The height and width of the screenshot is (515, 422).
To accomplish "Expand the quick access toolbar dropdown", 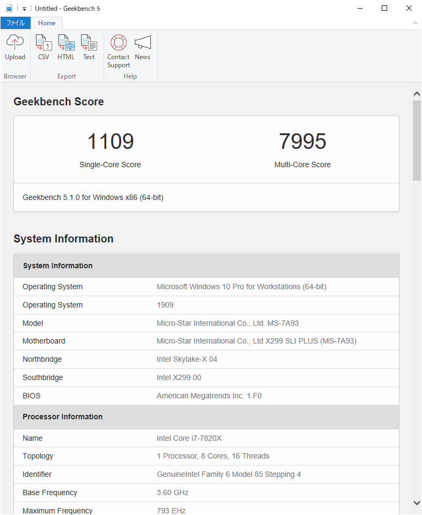I will coord(24,9).
